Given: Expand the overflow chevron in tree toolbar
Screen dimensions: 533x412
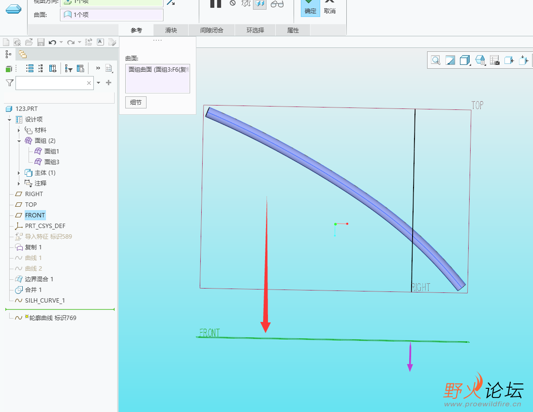Looking at the screenshot, I should (98, 68).
